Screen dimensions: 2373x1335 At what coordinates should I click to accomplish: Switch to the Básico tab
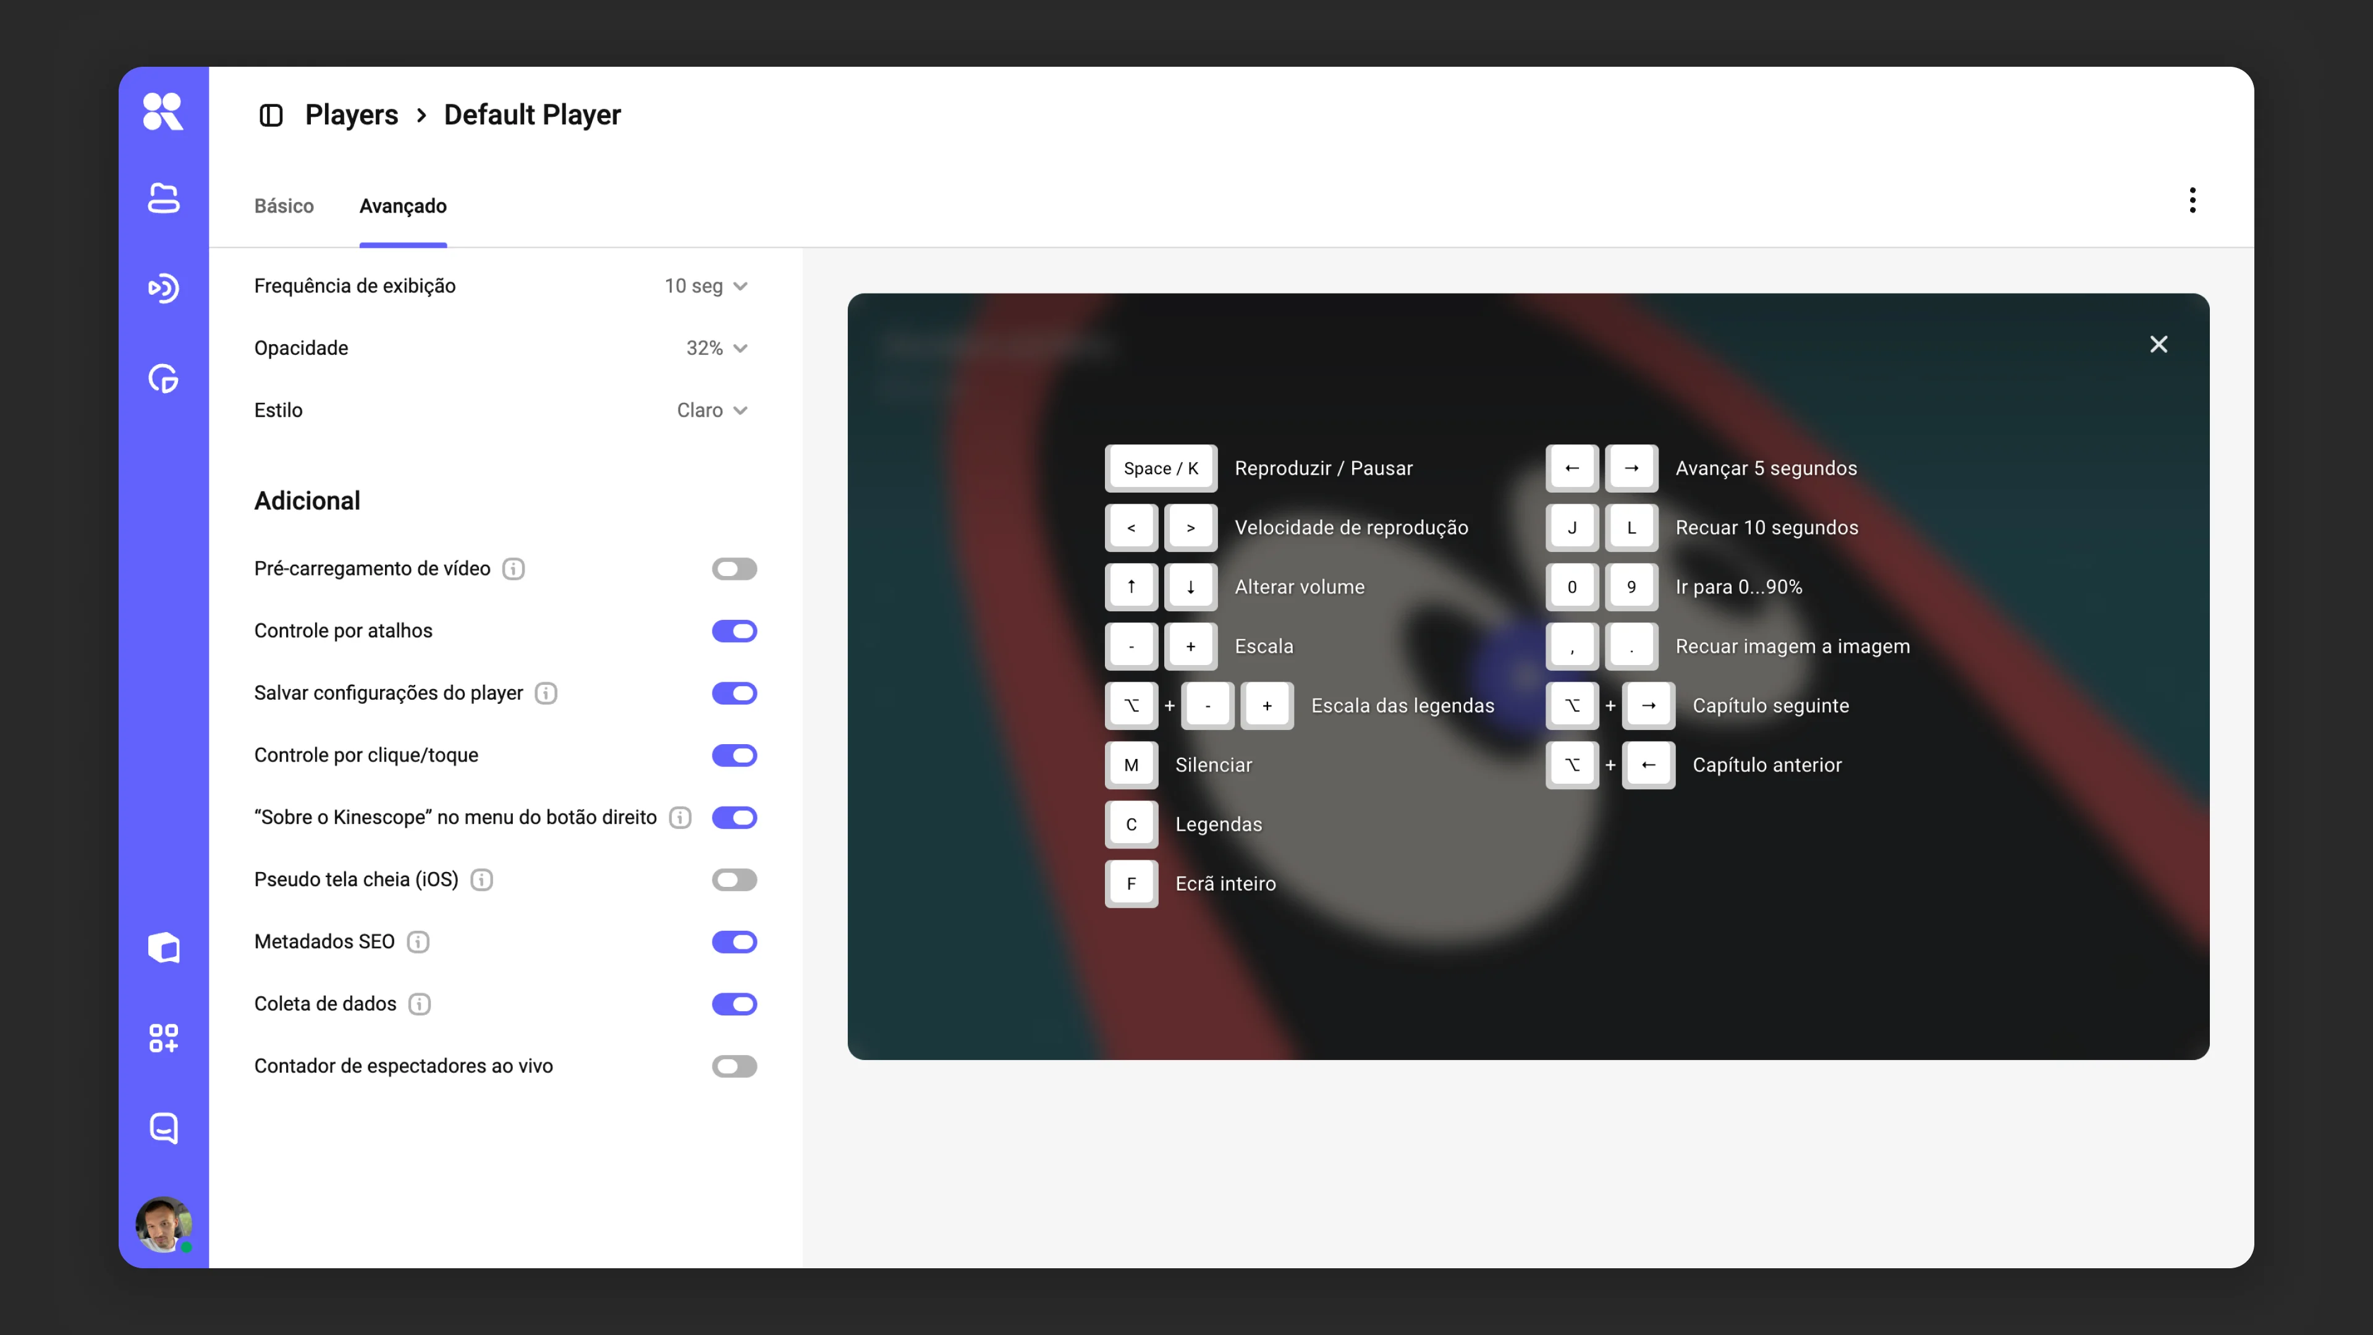[x=284, y=205]
